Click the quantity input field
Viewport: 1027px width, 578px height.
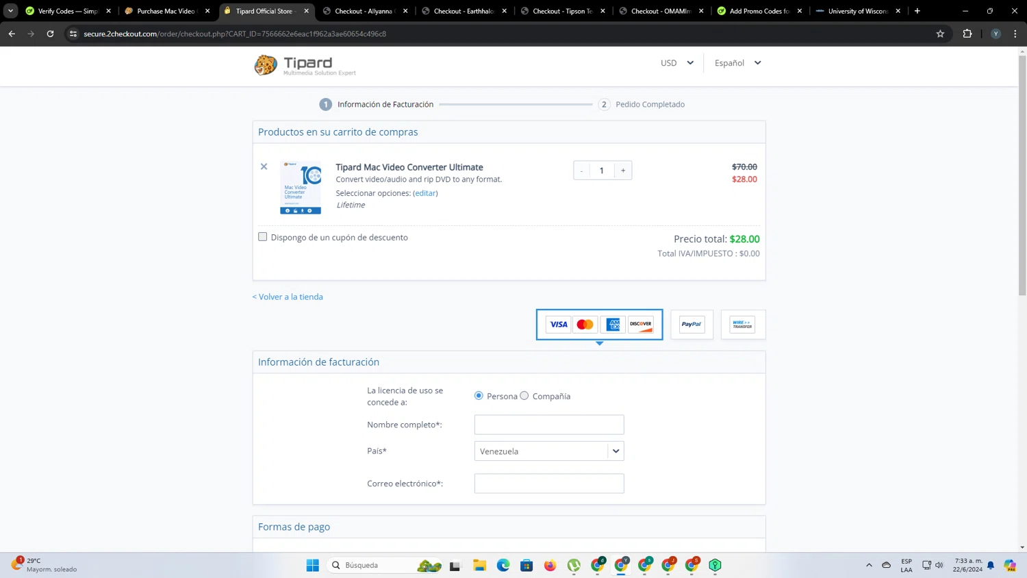(x=602, y=171)
